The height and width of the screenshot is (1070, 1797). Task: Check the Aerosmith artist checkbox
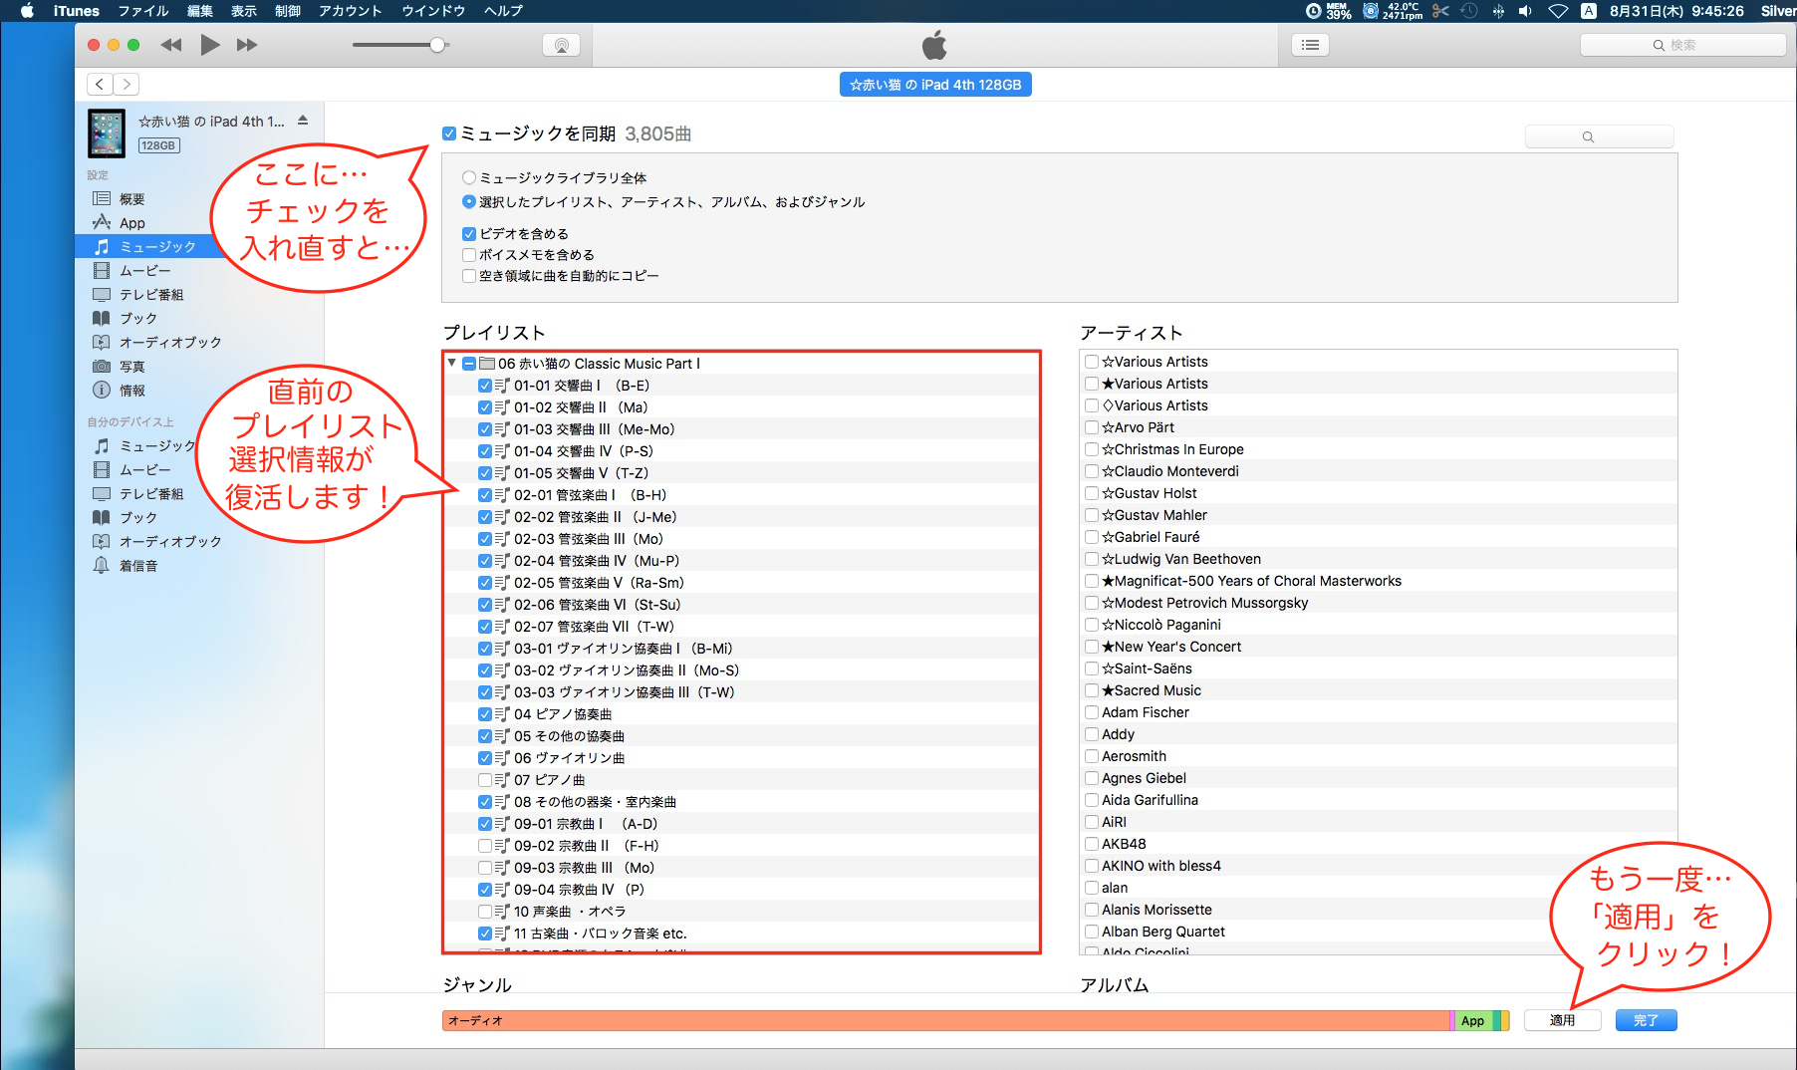pos(1092,756)
